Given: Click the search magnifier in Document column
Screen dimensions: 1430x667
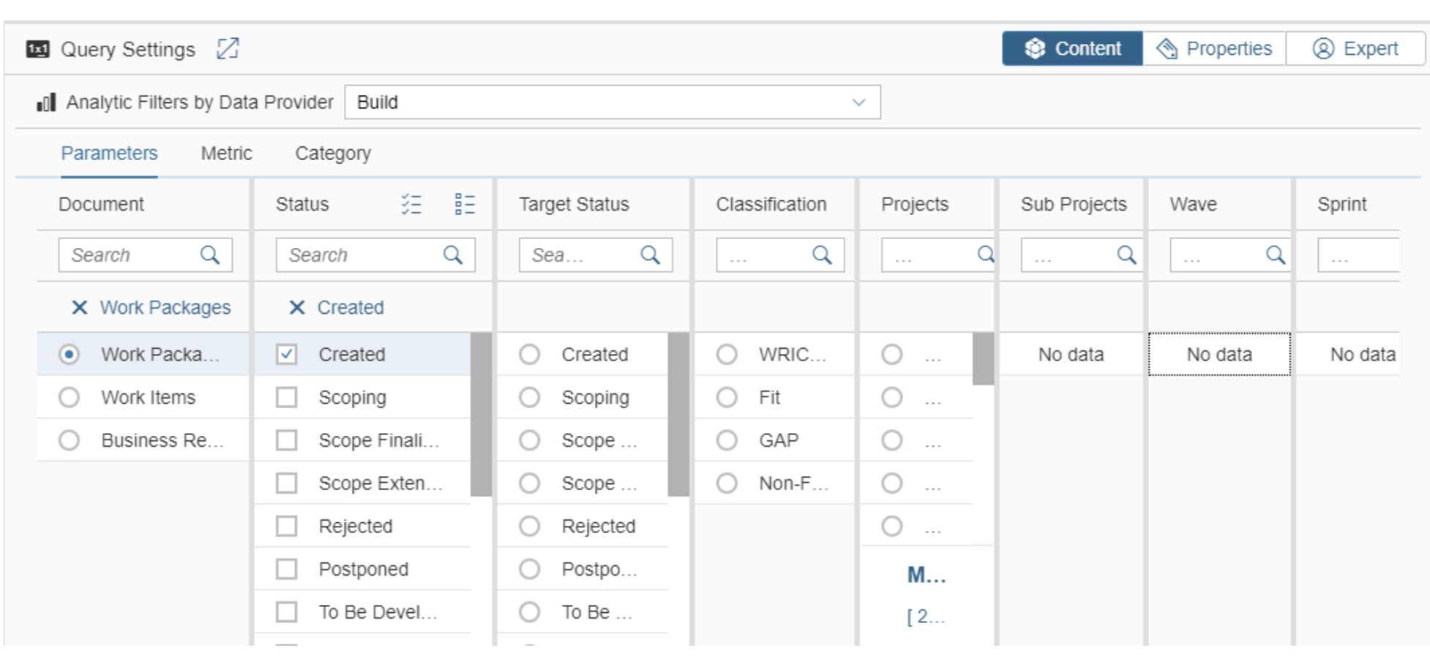Looking at the screenshot, I should 210,255.
